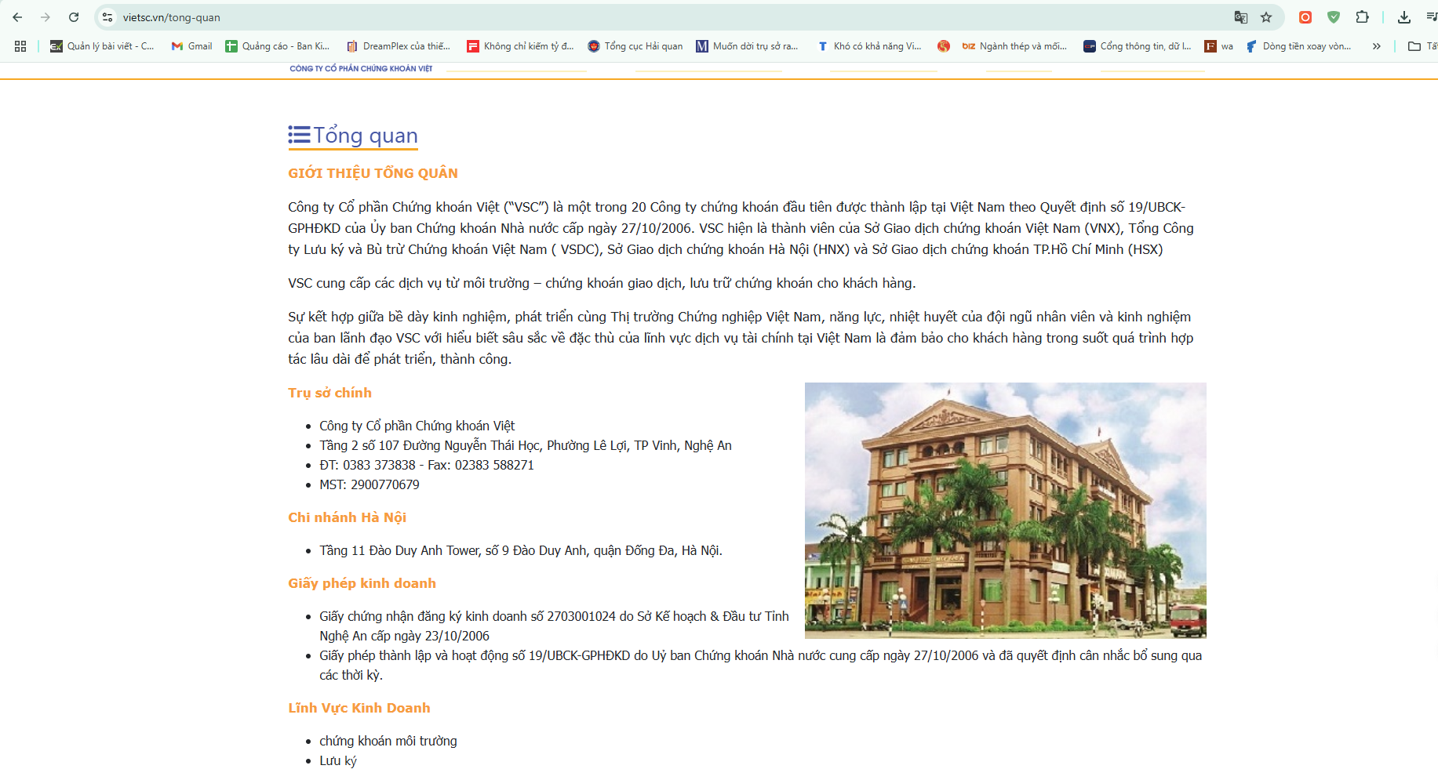Viewport: 1438px width, 769px height.
Task: Open the bookmarks folder icon
Action: coord(1414,46)
